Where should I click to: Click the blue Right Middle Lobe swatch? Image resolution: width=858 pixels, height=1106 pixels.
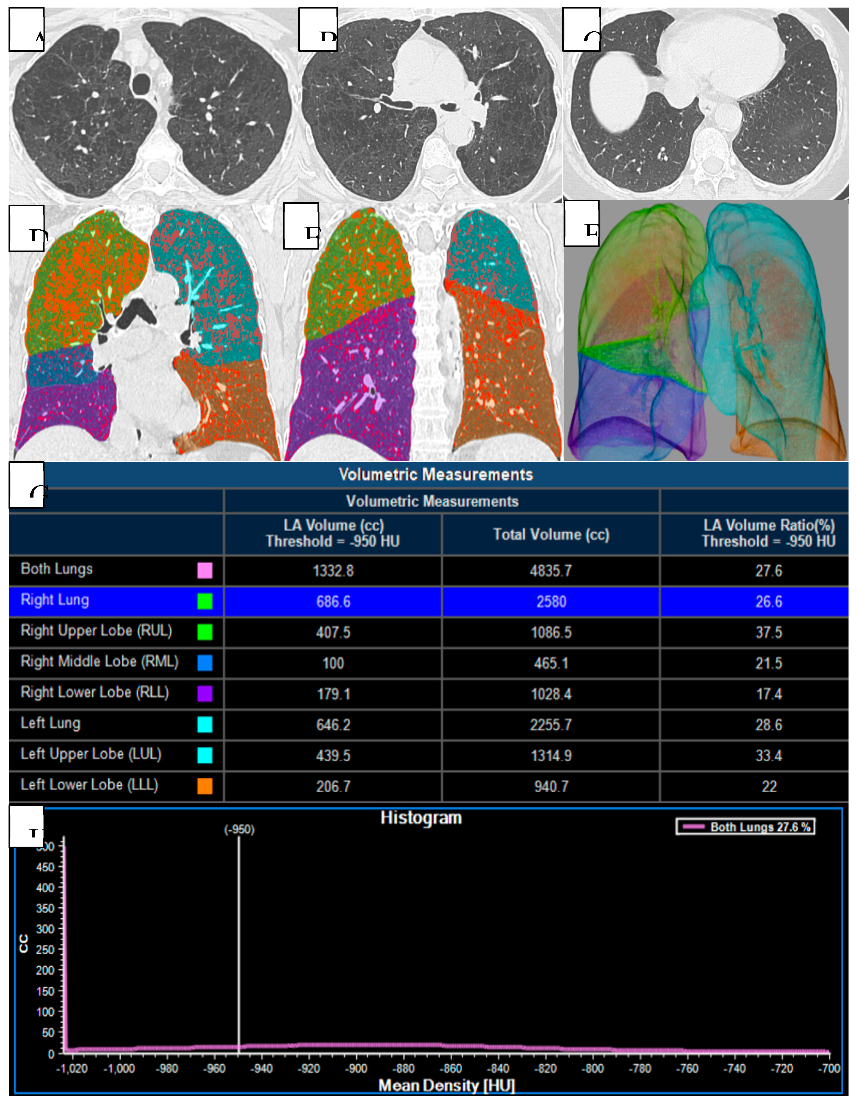click(205, 663)
